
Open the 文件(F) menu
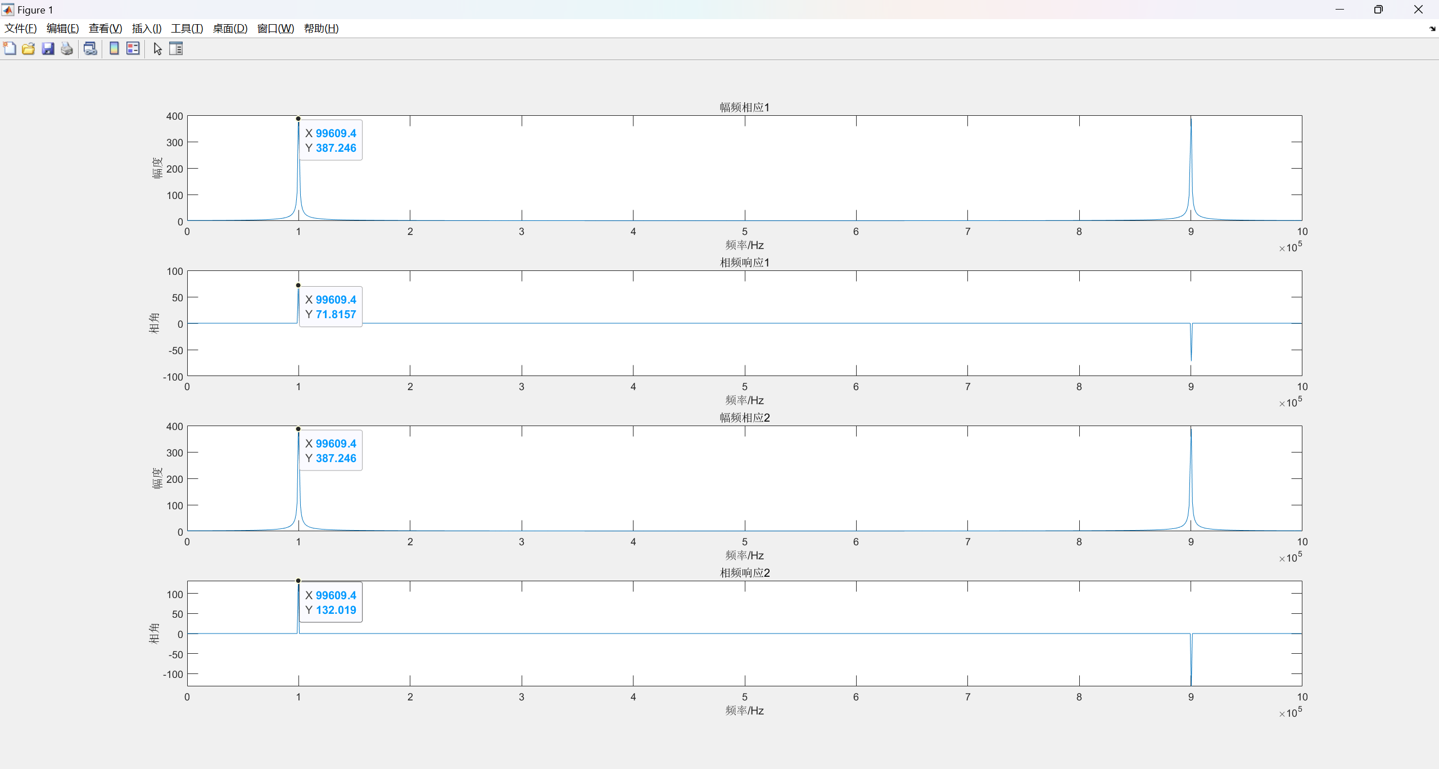point(21,29)
